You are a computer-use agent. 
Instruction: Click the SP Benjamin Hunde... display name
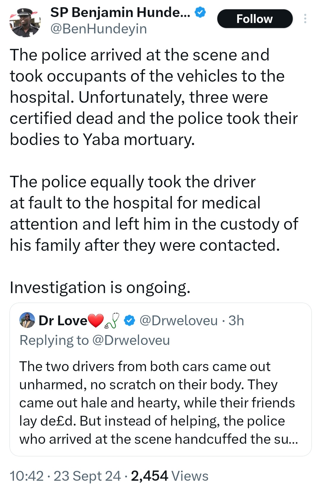[x=120, y=13]
